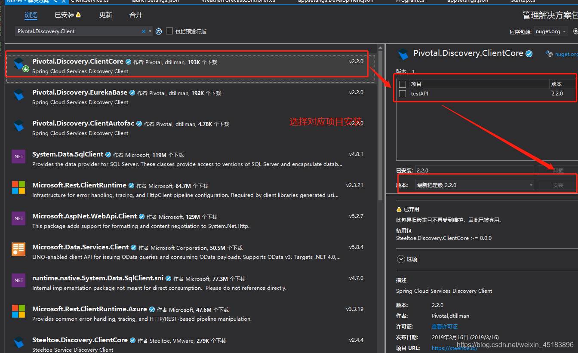Image resolution: width=578 pixels, height=353 pixels.
Task: Click the warning icon beside 已弃用
Action: click(399, 209)
